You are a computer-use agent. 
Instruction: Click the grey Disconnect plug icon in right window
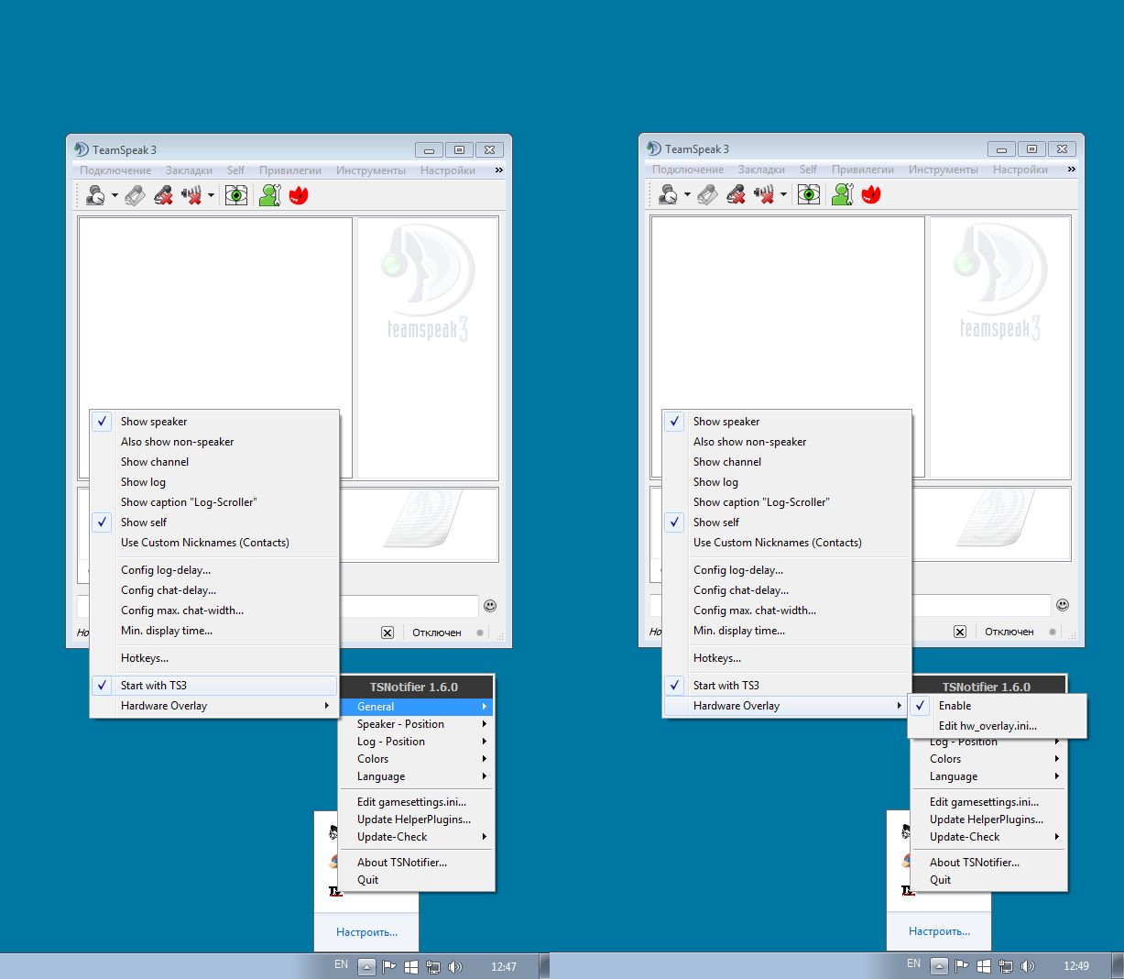coord(707,193)
